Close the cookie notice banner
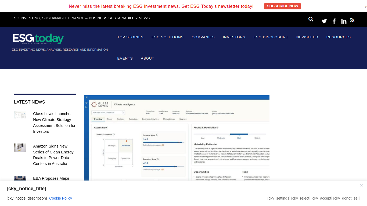This screenshot has width=367, height=206. point(362,185)
